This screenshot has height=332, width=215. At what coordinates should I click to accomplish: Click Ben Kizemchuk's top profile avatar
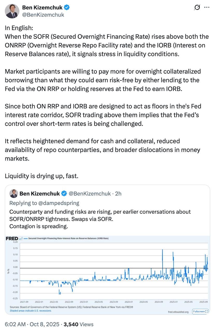tap(12, 11)
